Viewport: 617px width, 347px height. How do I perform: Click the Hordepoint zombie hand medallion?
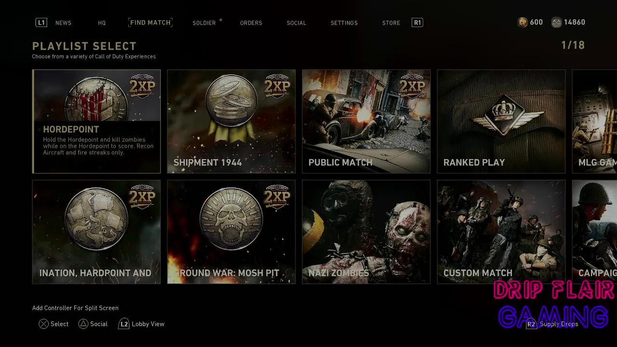pyautogui.click(x=96, y=99)
